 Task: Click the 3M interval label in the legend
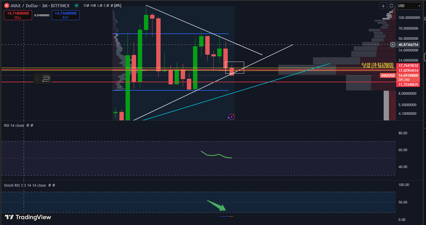[45, 5]
